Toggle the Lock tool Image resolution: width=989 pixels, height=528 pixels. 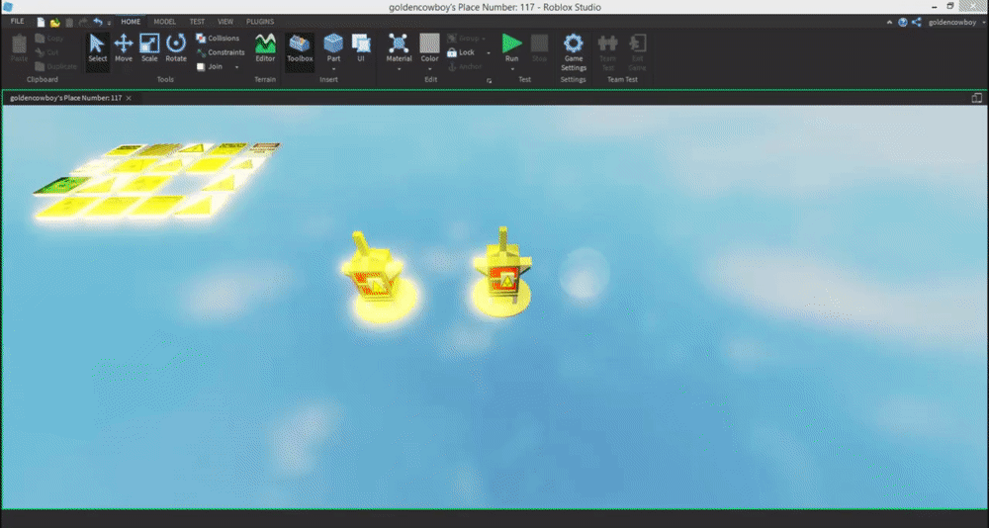click(462, 52)
